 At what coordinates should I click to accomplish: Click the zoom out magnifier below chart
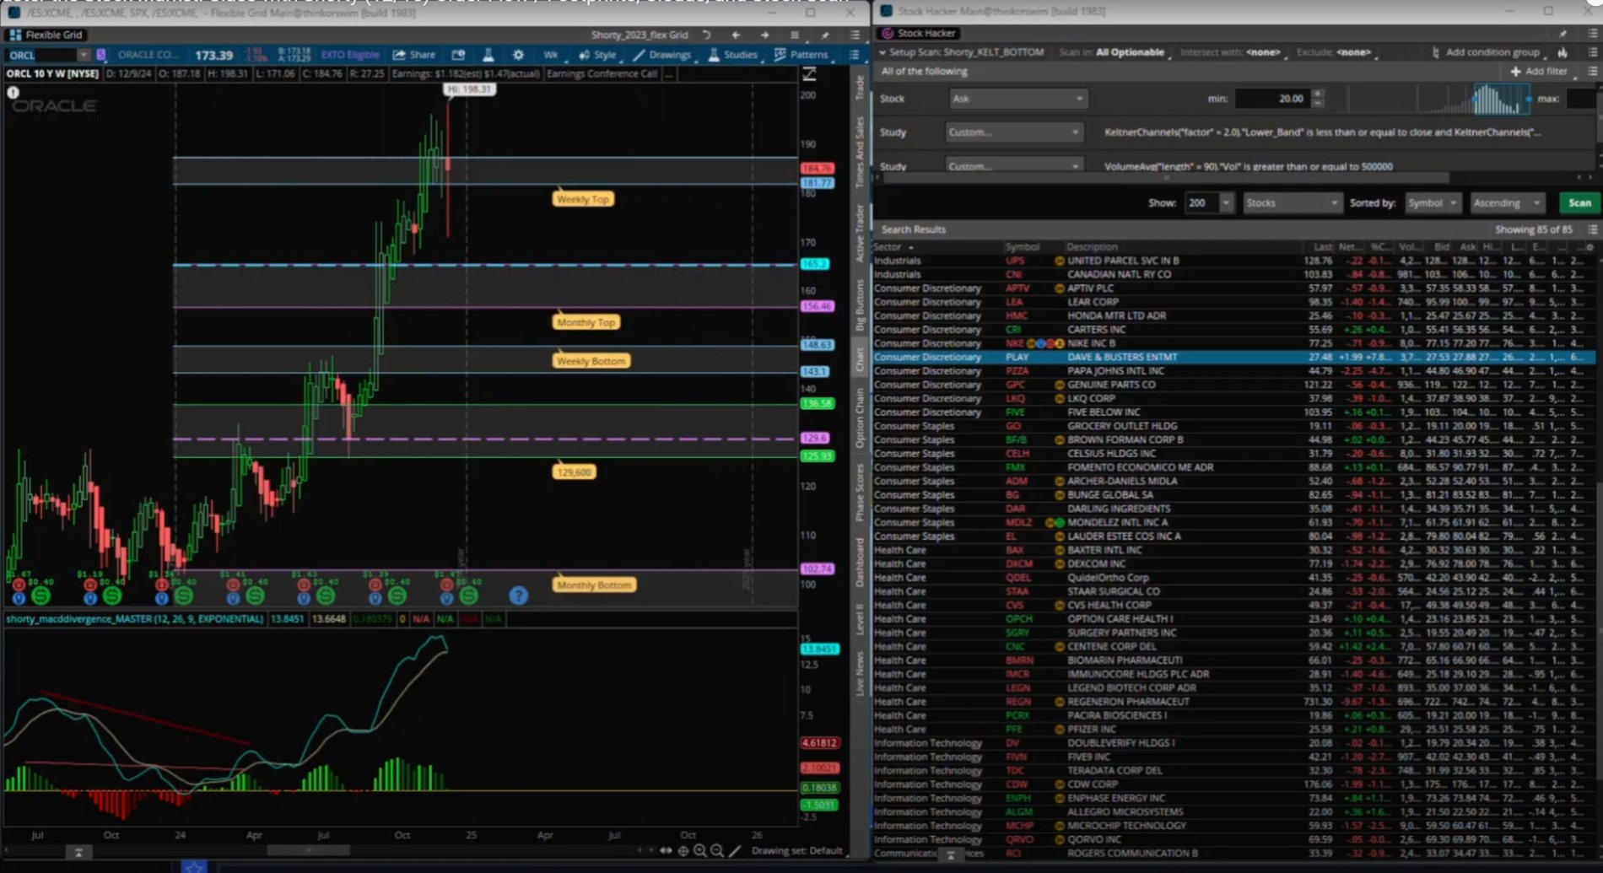pyautogui.click(x=716, y=851)
